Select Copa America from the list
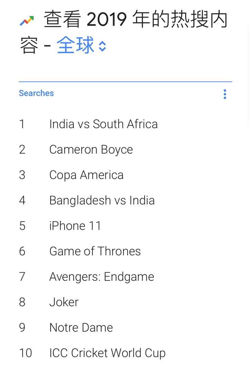251x374 pixels. (87, 175)
